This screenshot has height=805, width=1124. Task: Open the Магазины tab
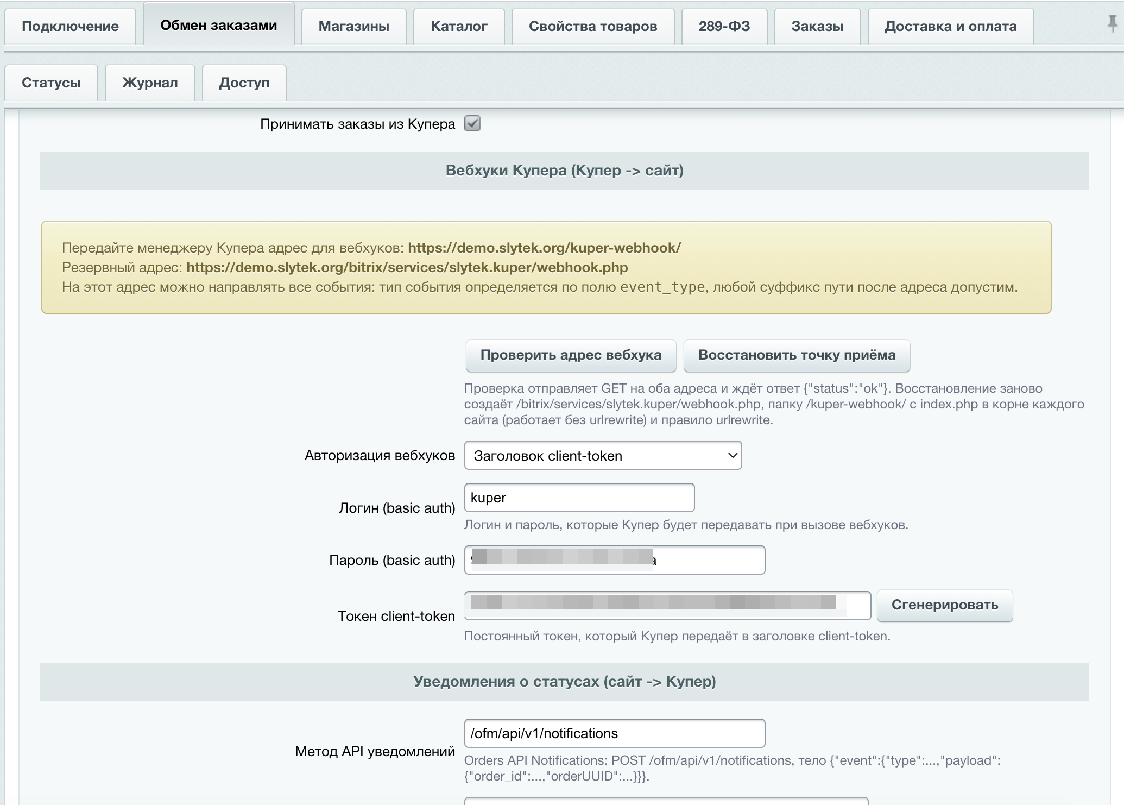[x=353, y=26]
